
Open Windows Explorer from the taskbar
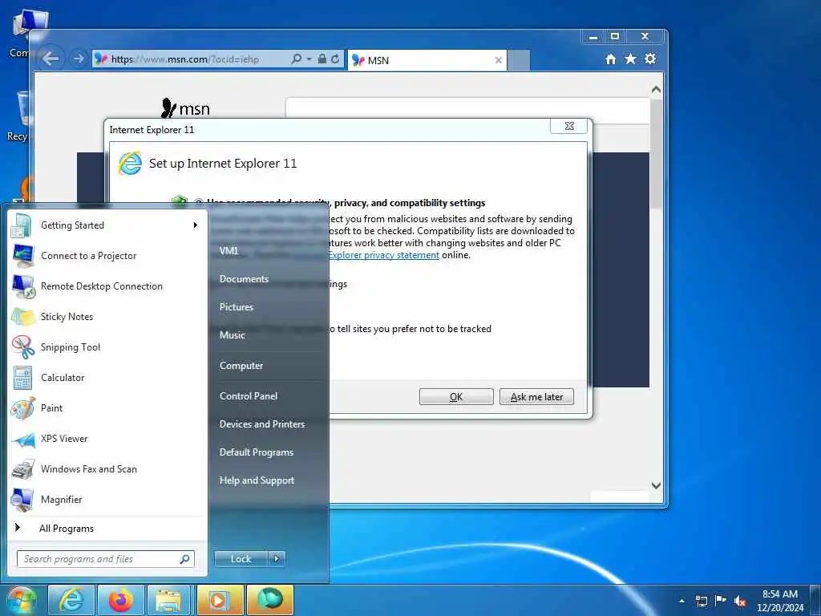tap(168, 600)
